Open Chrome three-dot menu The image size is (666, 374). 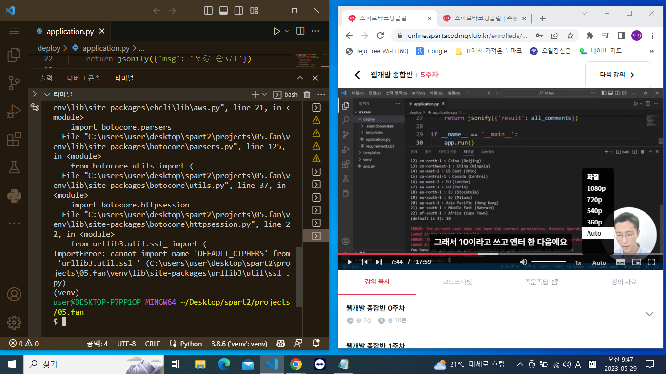coord(652,36)
